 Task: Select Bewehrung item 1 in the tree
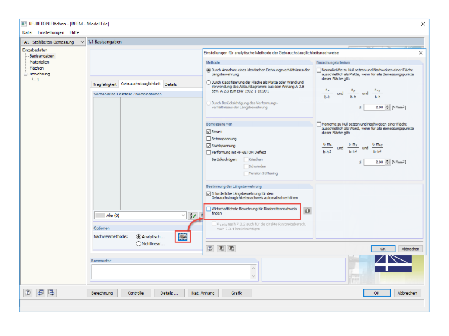click(x=38, y=80)
